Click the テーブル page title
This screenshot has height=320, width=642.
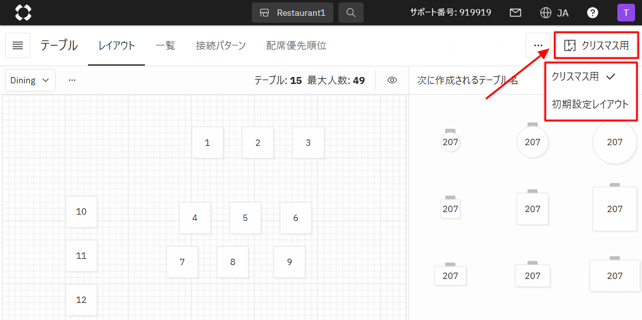(x=59, y=45)
